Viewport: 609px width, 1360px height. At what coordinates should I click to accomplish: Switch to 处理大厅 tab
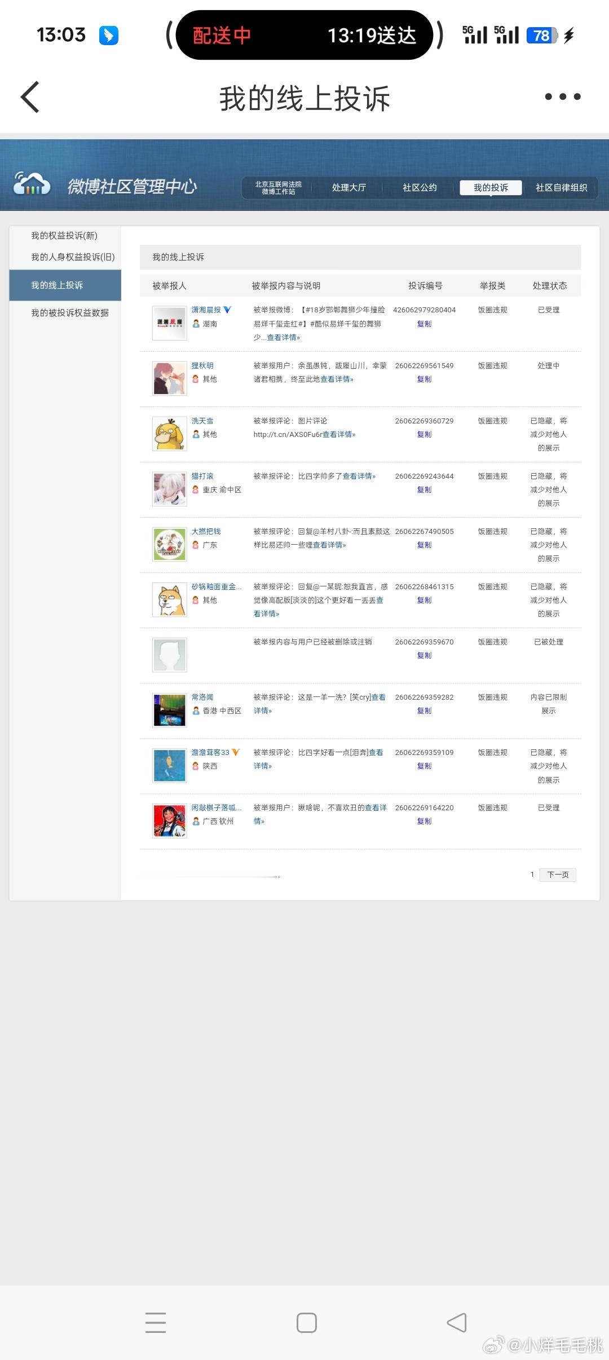pos(349,188)
